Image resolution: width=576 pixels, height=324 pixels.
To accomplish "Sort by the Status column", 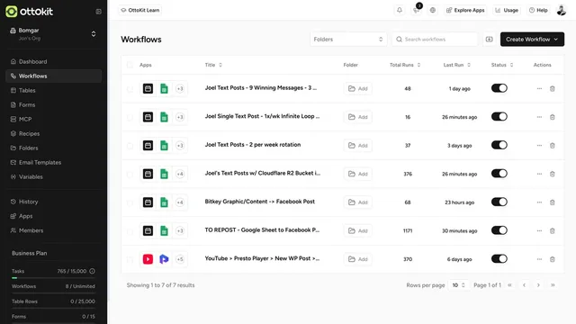I will coord(502,65).
